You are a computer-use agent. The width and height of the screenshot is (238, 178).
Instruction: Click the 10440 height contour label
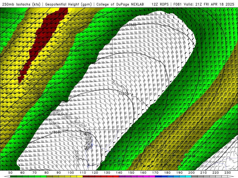(90, 63)
